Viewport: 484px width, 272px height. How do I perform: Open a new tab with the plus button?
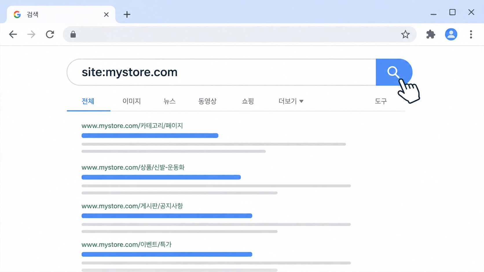[x=127, y=14]
